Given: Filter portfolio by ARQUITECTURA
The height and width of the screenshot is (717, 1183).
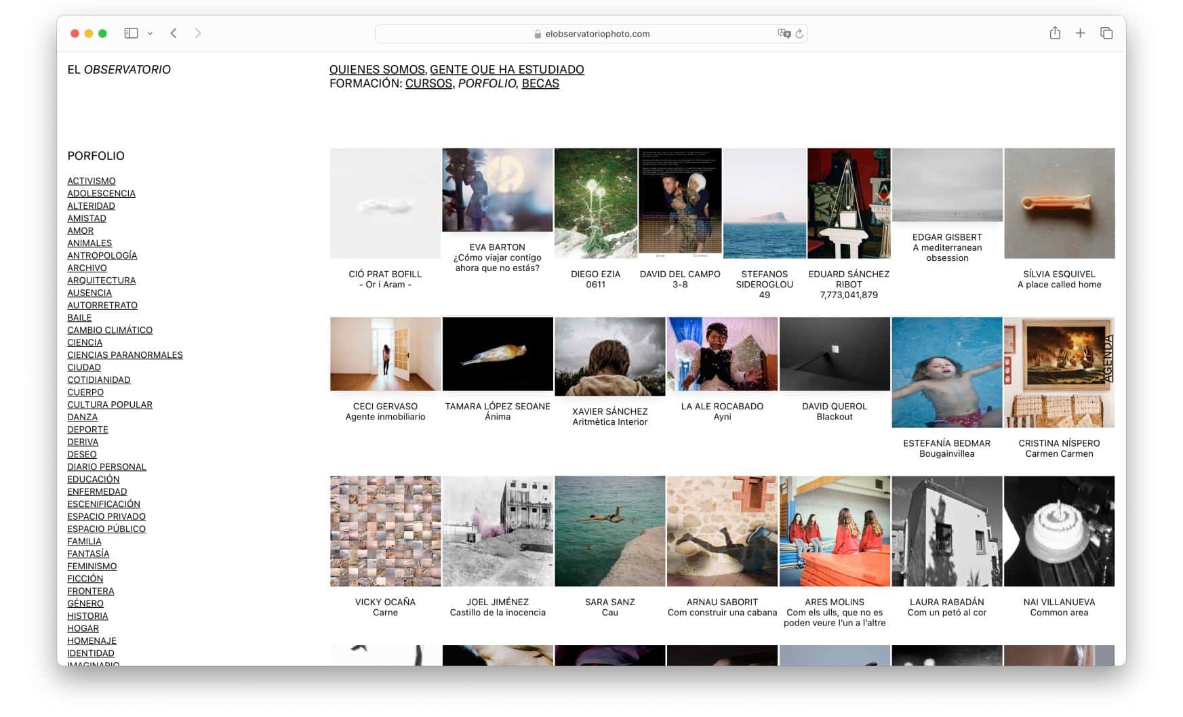Looking at the screenshot, I should (x=102, y=281).
